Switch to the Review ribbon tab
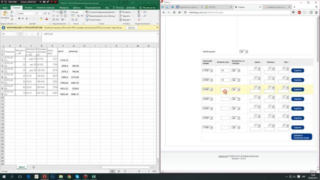 (93, 7)
